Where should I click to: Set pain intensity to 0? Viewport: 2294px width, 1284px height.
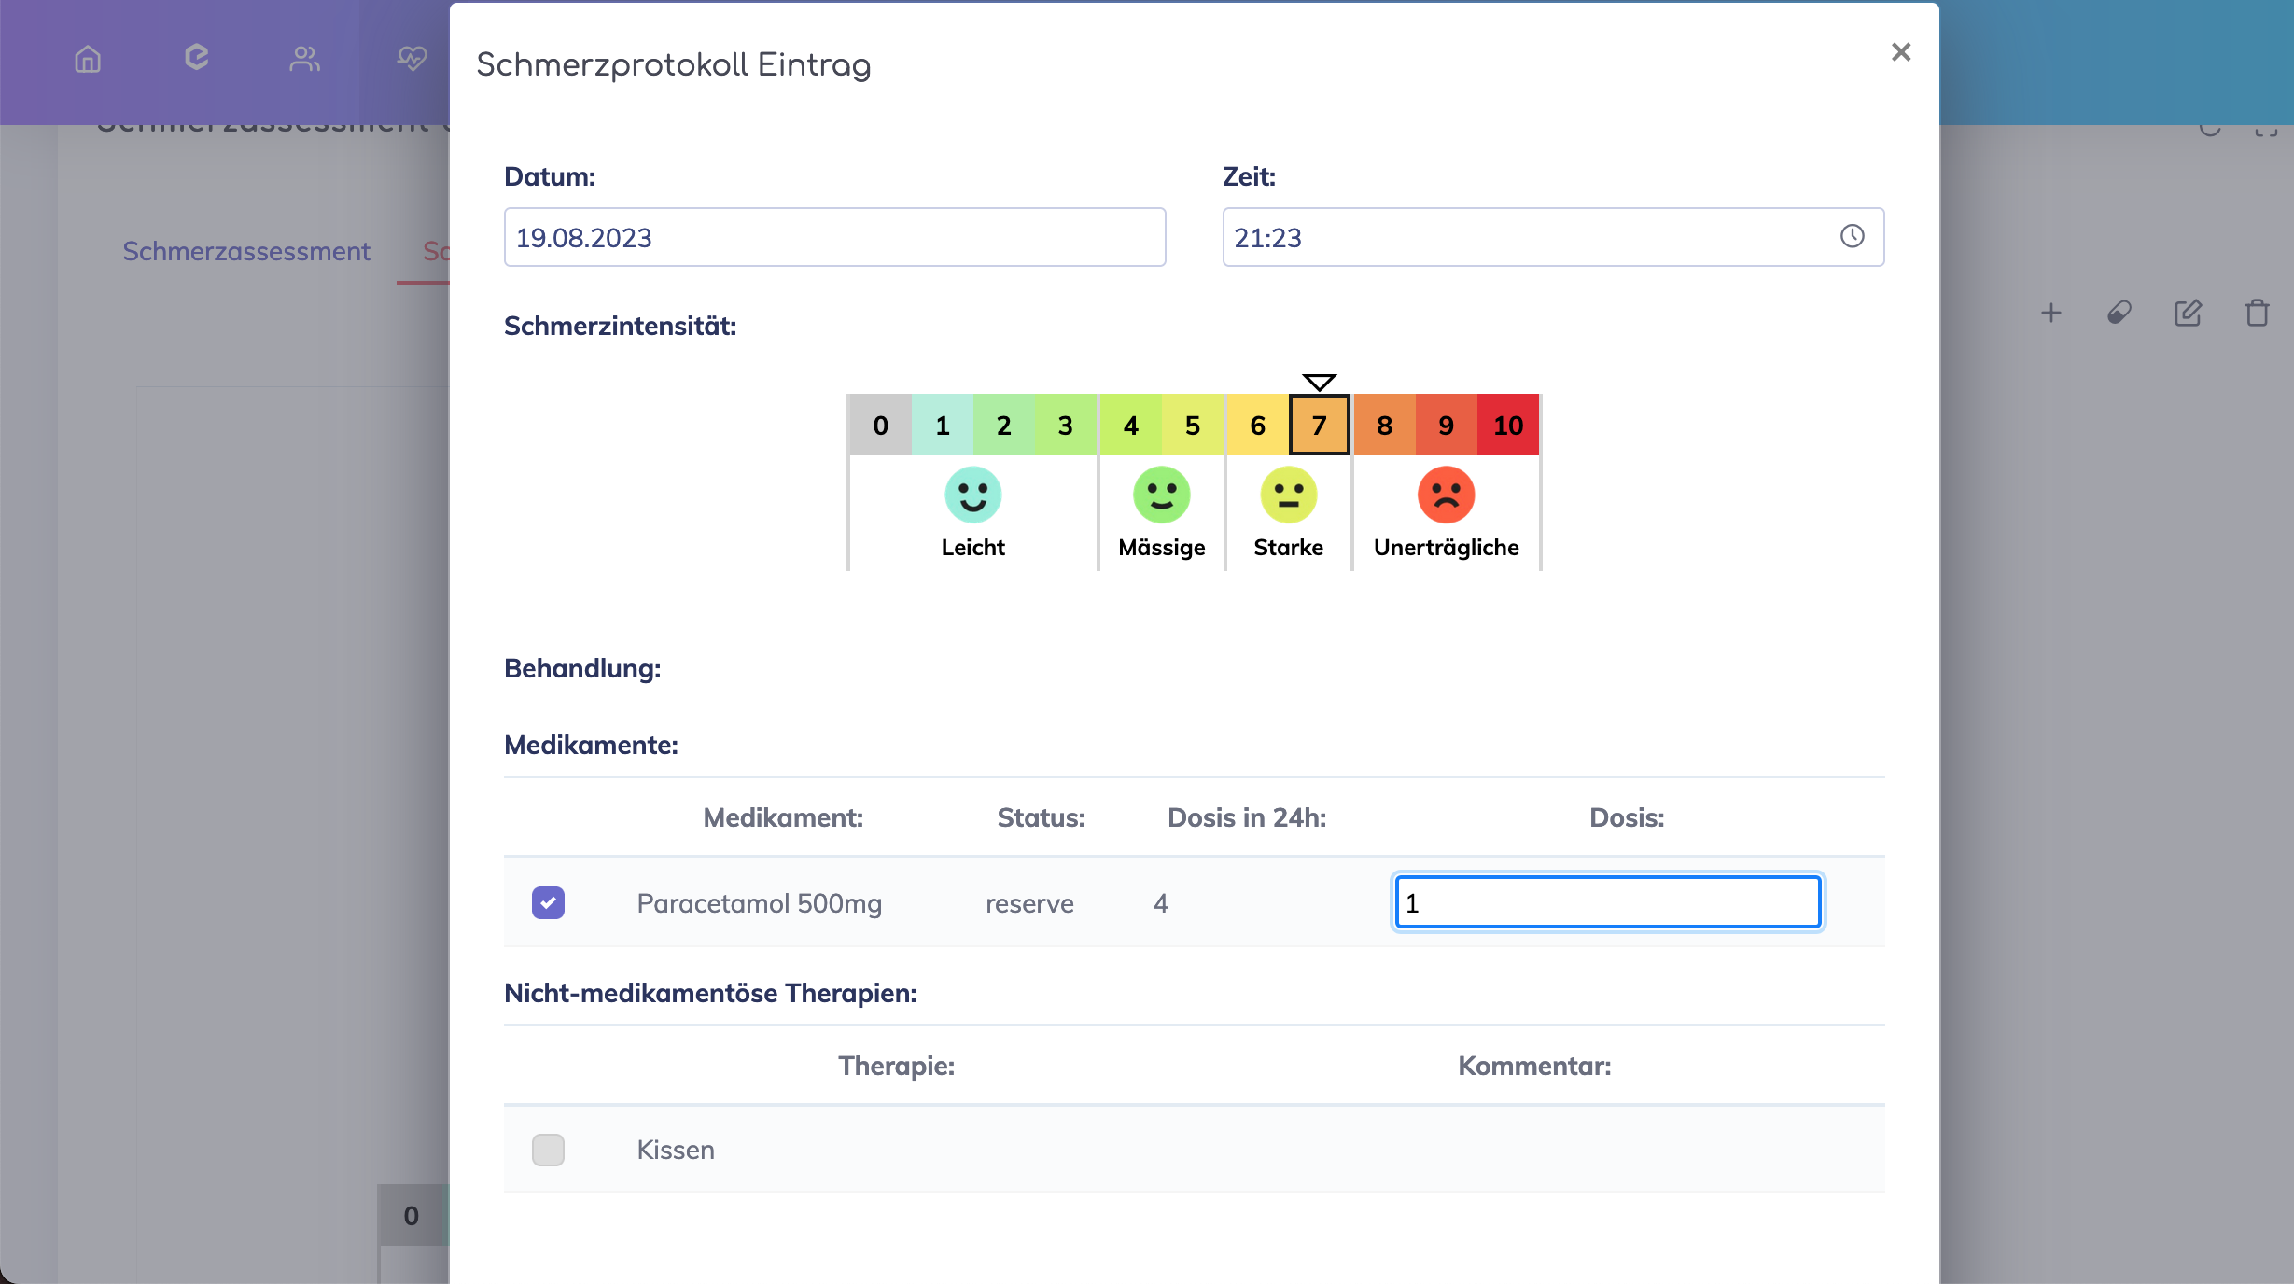(880, 426)
